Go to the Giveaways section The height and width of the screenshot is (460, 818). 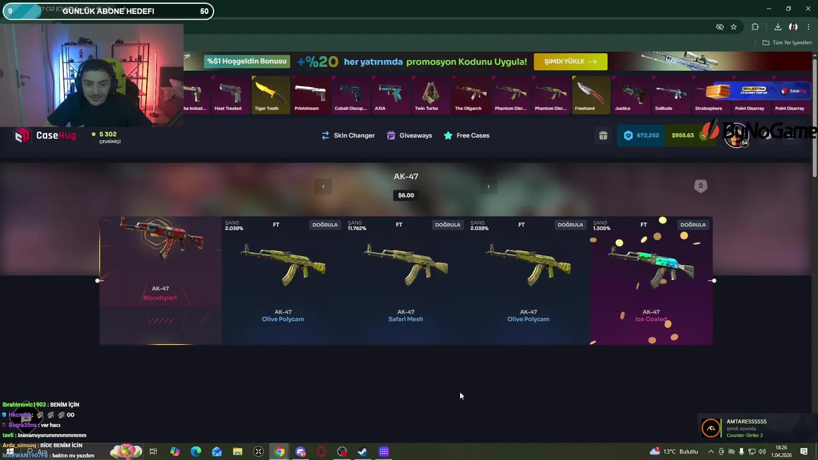[409, 135]
